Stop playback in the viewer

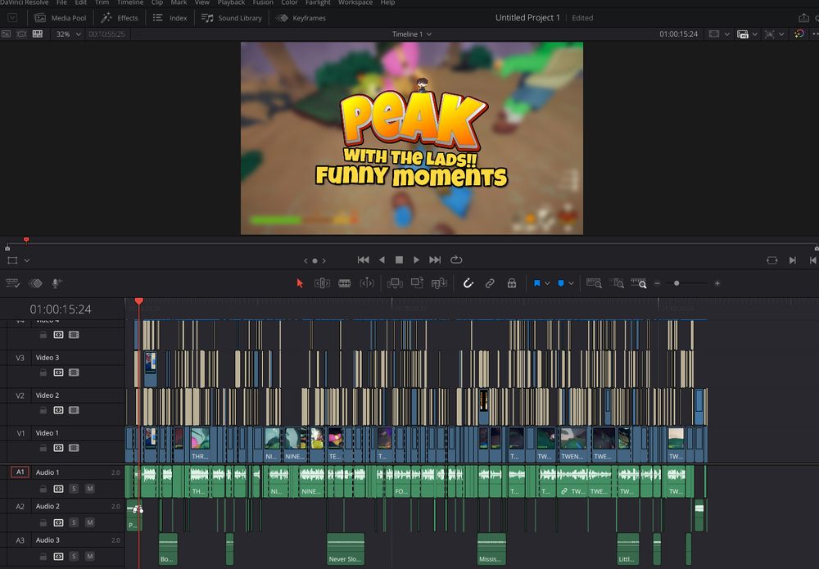pyautogui.click(x=399, y=260)
